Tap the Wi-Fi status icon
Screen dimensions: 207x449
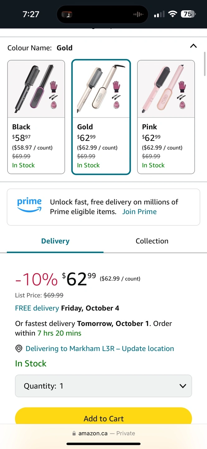(172, 14)
